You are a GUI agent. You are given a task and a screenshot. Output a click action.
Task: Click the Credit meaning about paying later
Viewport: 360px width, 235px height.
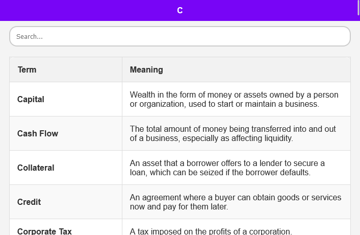(236, 202)
